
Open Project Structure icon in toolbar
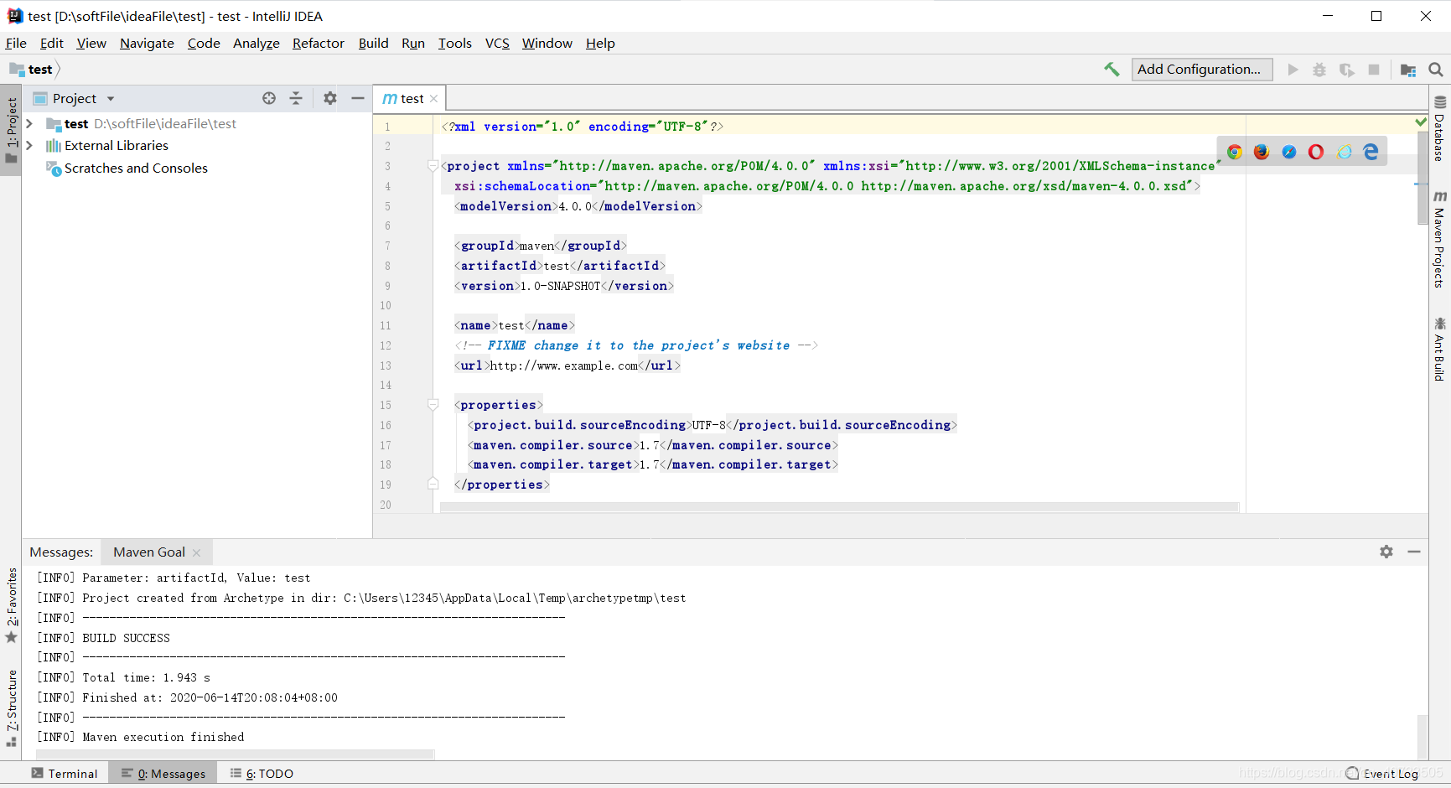[1408, 70]
